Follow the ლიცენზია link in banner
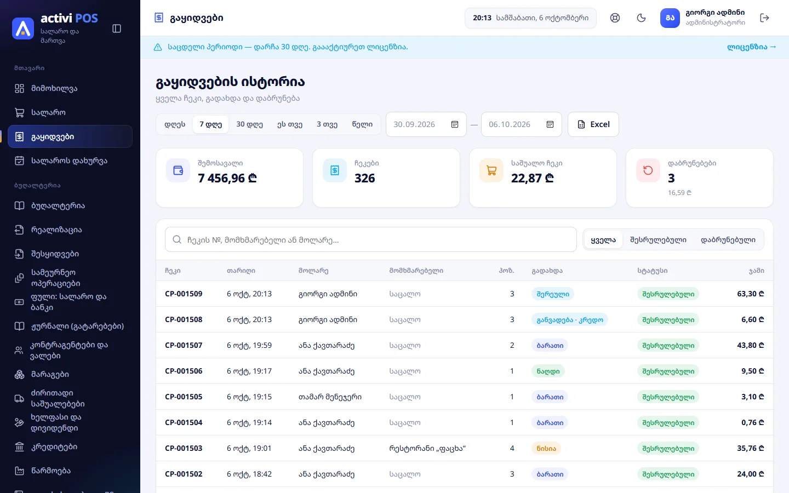 (751, 47)
